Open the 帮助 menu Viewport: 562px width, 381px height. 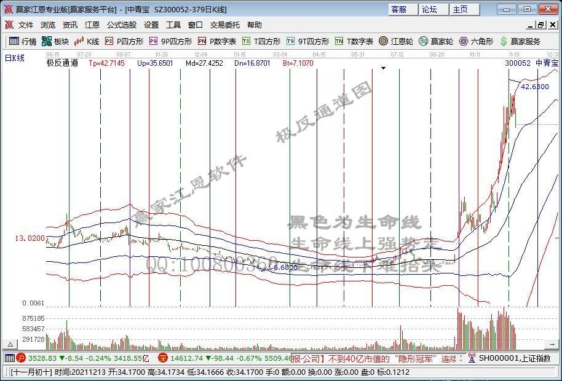(x=255, y=25)
